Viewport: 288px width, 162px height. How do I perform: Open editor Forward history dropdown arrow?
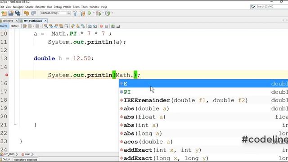tap(41, 26)
